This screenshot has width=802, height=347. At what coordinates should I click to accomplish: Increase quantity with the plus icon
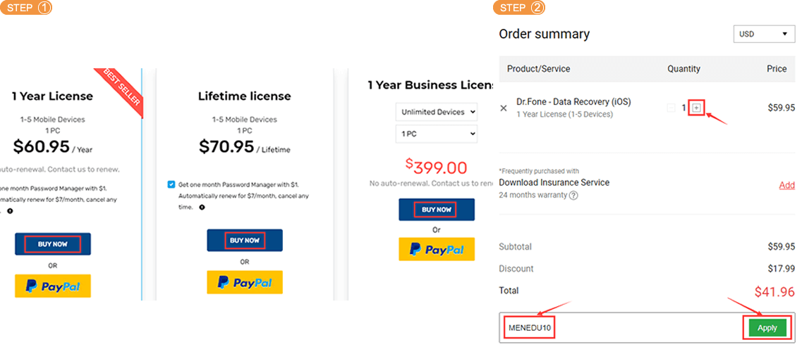point(697,108)
